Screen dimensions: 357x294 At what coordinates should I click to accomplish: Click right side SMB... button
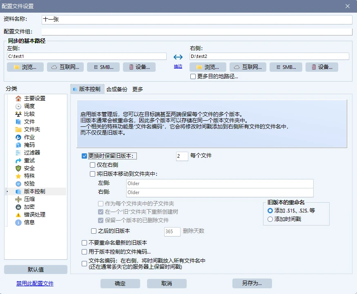pos(286,67)
